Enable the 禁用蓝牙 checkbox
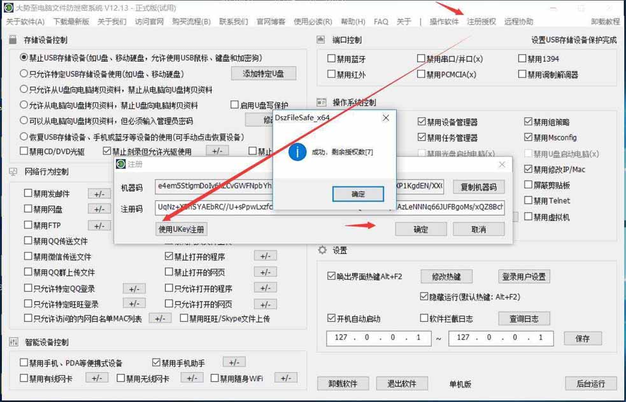The image size is (626, 402). 332,59
